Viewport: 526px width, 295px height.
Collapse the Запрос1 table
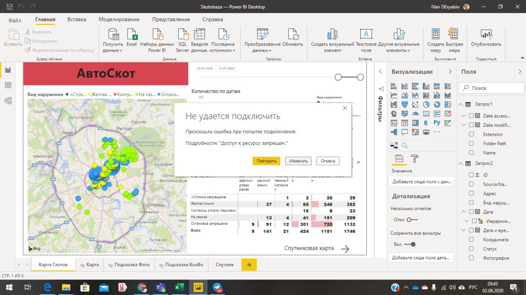(461, 104)
